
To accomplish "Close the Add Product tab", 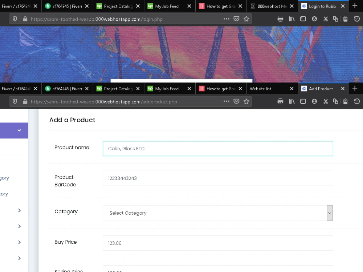I will click(x=343, y=89).
